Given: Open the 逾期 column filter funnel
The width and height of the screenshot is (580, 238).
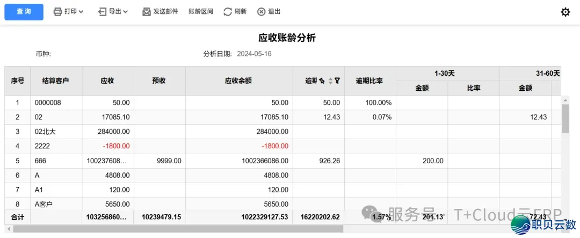Looking at the screenshot, I should pos(337,81).
